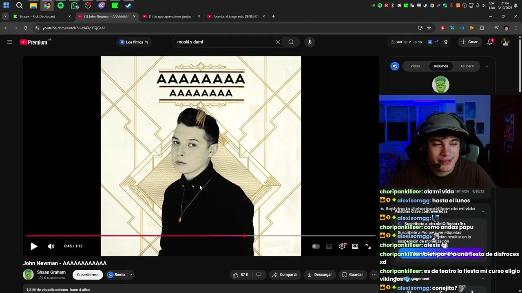This screenshot has width=522, height=293.
Task: Open Discord icon in system tray
Action: click(x=400, y=5)
